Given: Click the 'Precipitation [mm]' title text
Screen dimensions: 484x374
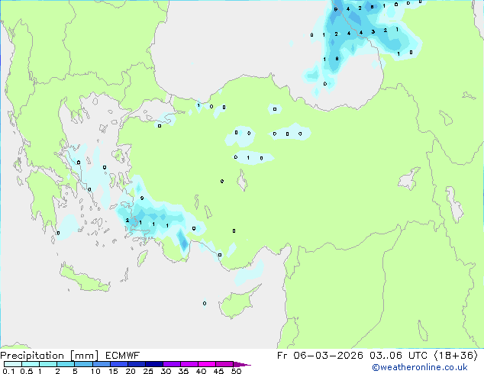Looking at the screenshot, I should pos(50,356).
